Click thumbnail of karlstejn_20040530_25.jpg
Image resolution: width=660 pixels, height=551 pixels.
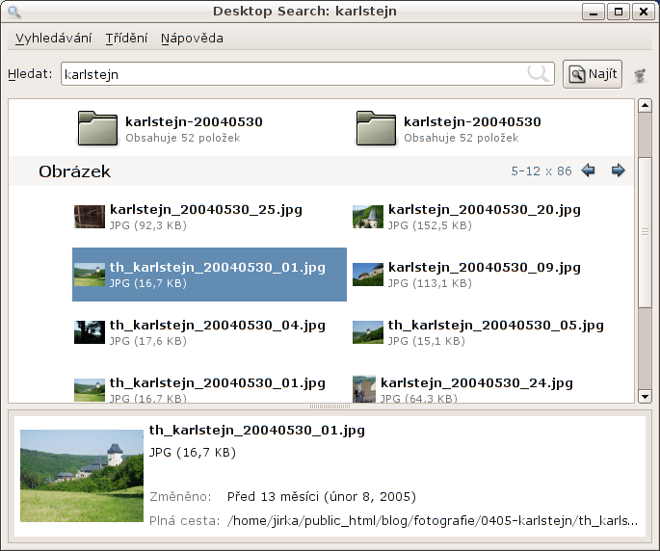click(90, 217)
